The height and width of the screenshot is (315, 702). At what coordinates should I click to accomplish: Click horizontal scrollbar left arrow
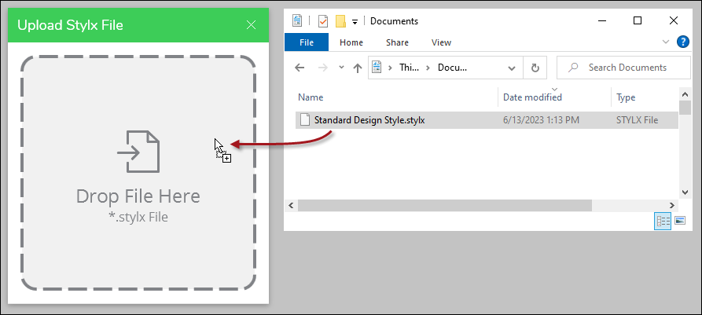[x=291, y=205]
